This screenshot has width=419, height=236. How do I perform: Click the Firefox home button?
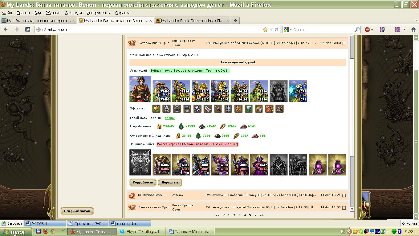(28, 29)
